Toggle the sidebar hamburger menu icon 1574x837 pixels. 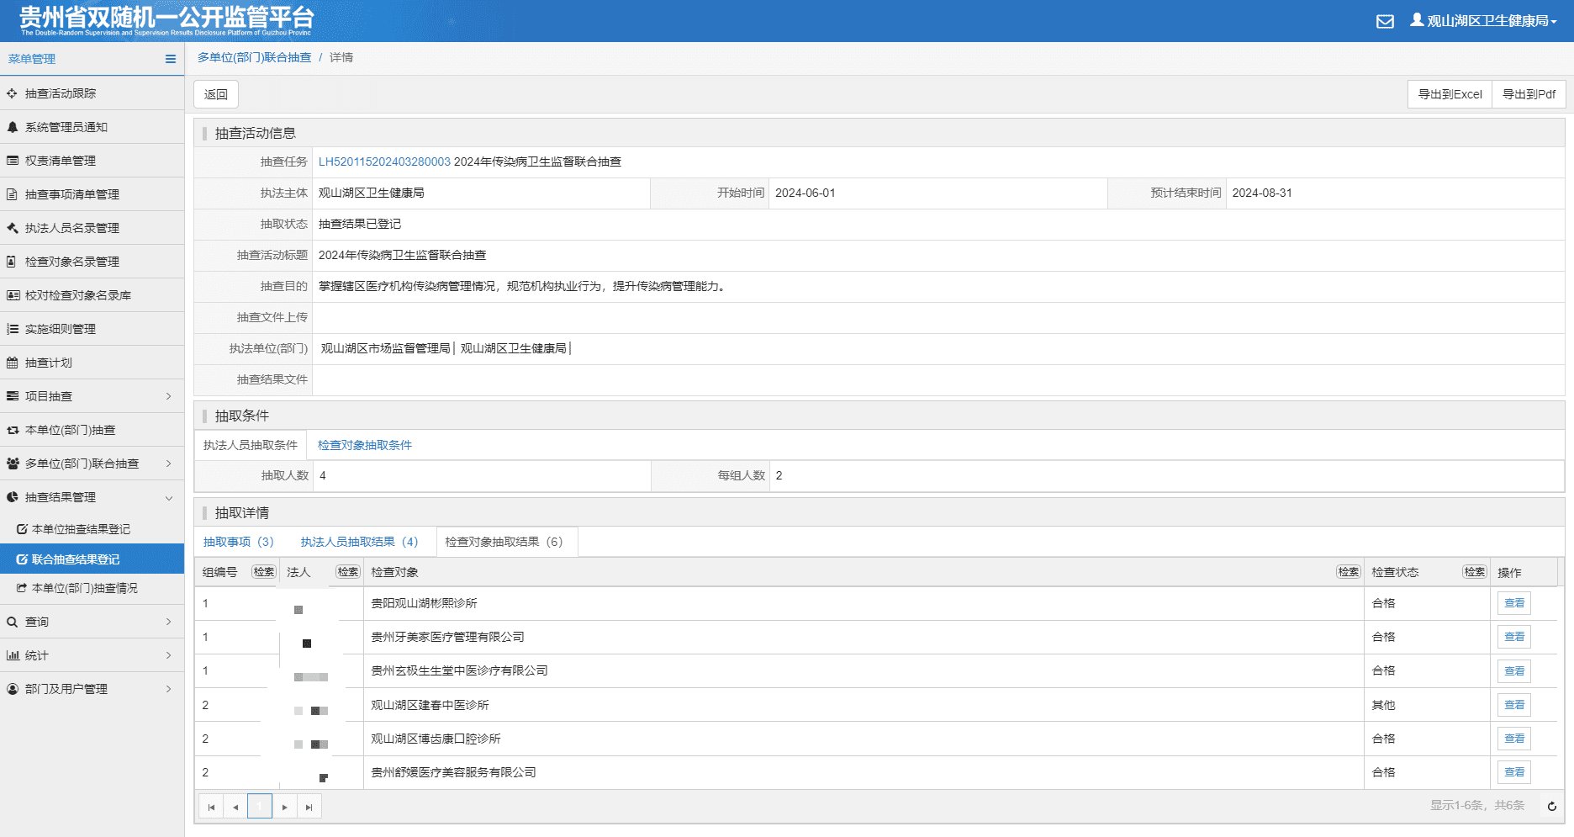(x=171, y=59)
